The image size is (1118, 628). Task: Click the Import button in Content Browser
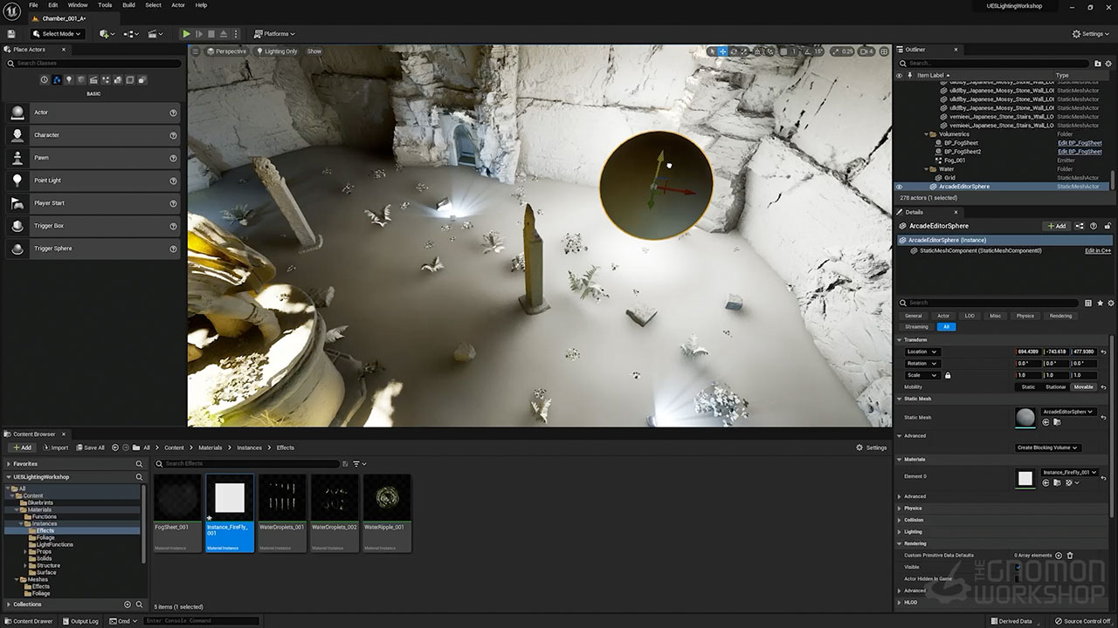tap(54, 447)
